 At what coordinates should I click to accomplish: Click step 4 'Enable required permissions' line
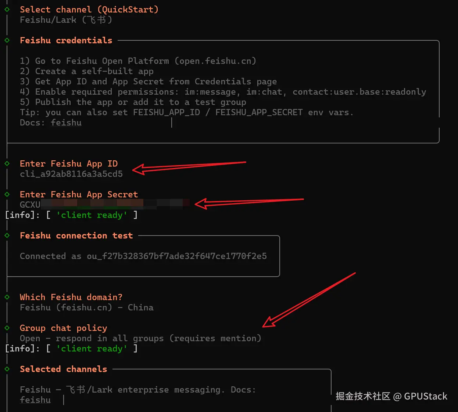tap(223, 92)
